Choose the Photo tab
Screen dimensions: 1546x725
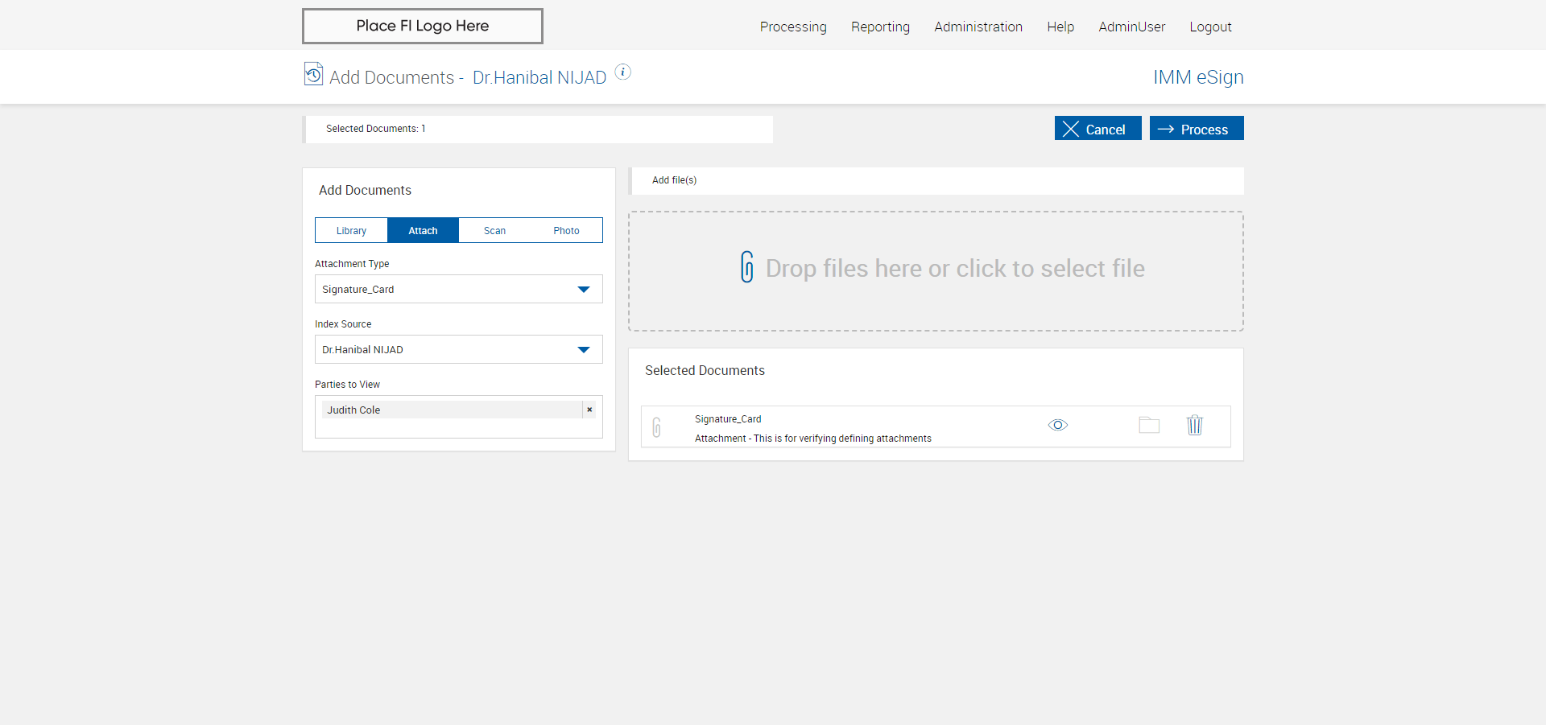pos(566,231)
